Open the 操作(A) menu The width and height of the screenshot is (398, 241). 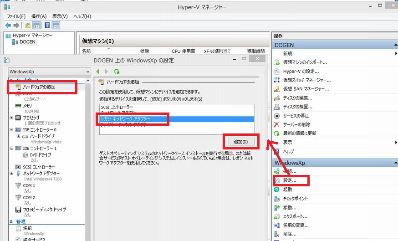pos(39,16)
